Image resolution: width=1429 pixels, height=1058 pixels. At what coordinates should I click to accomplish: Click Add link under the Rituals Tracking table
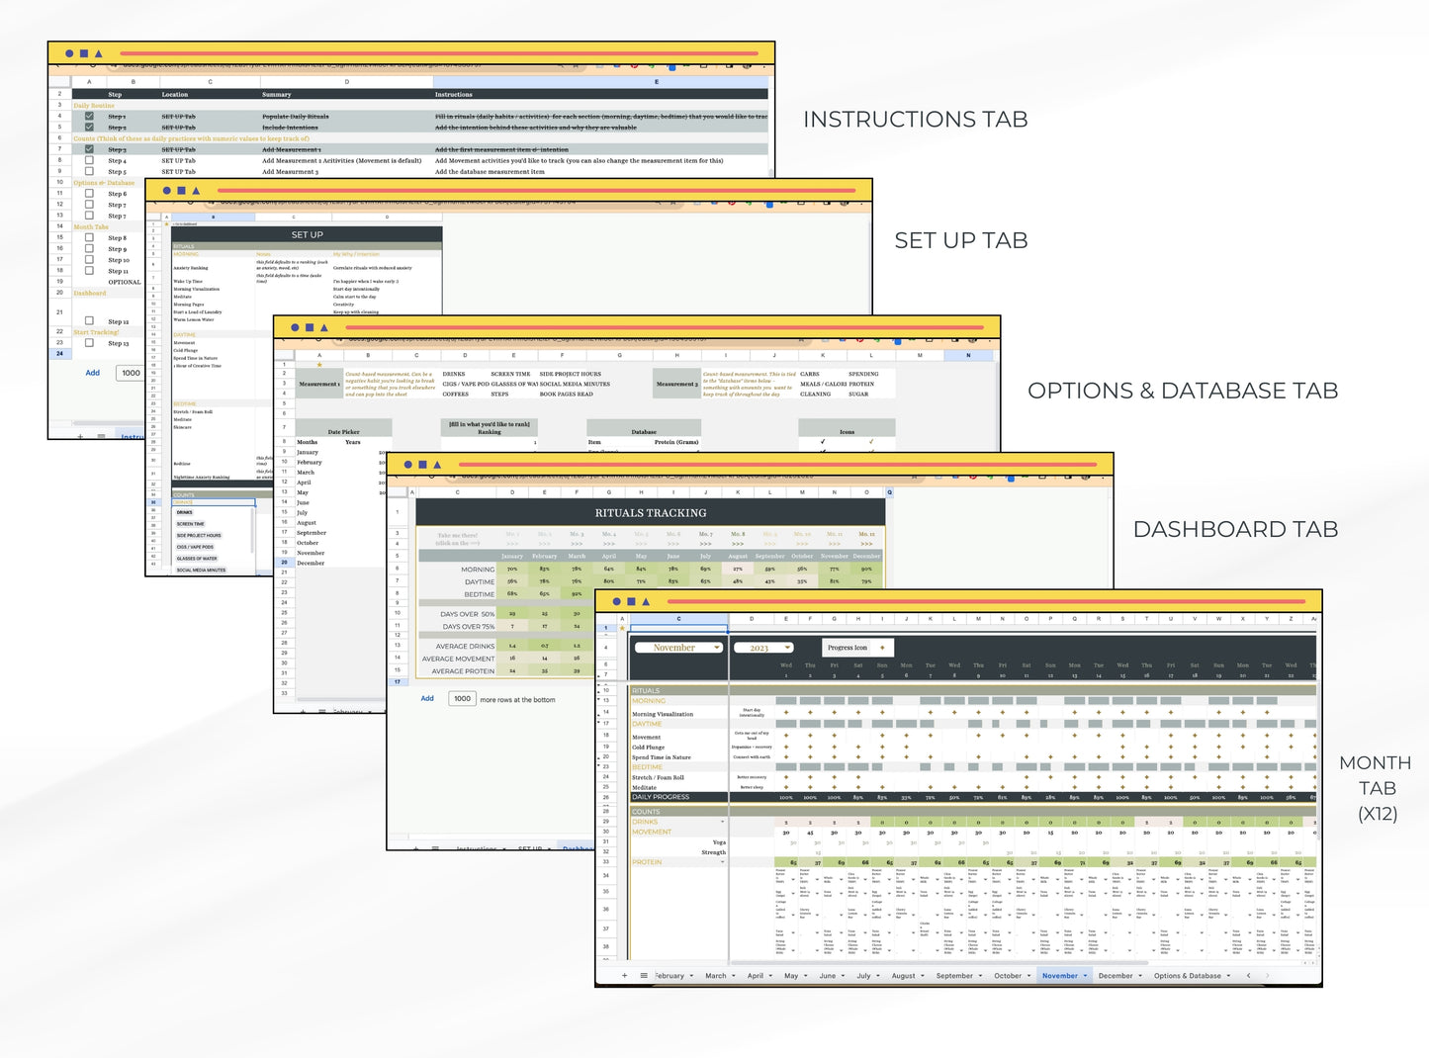tap(427, 699)
